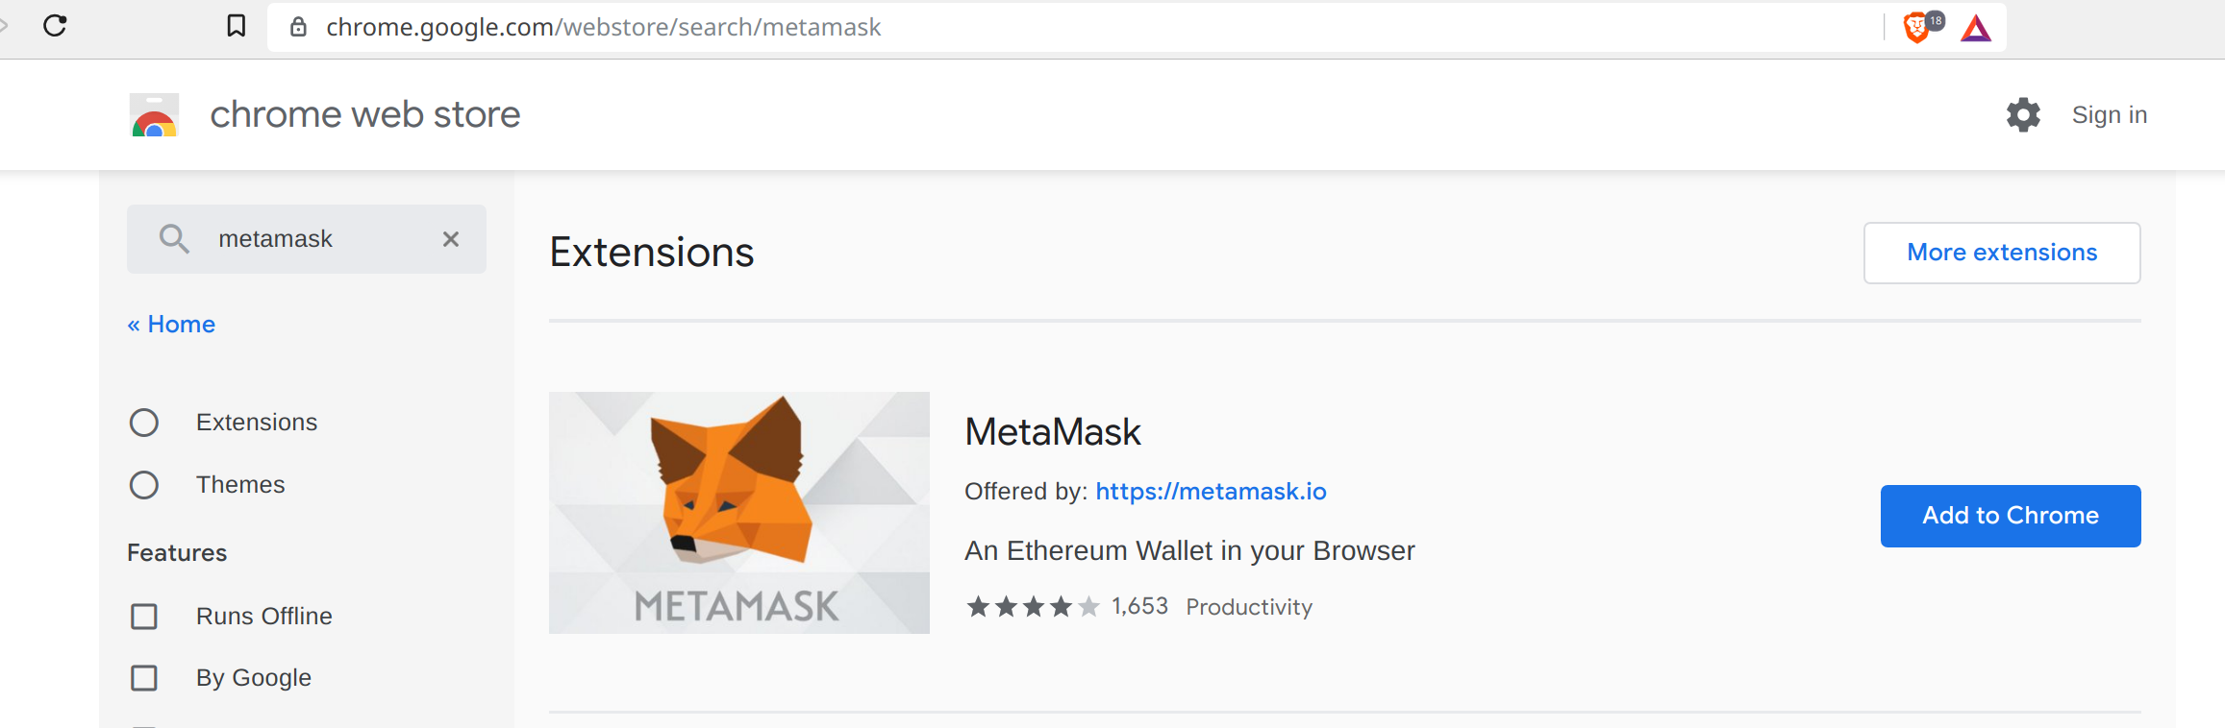This screenshot has width=2225, height=728.
Task: Check the By Google filter
Action: [144, 677]
